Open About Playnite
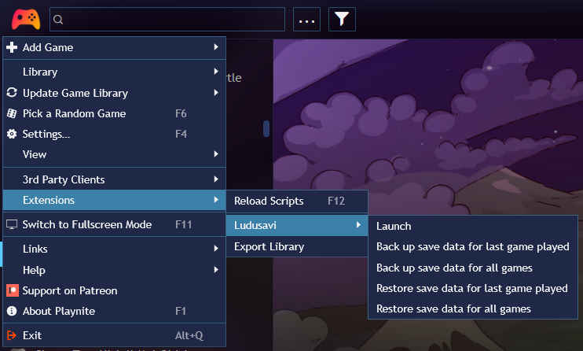This screenshot has height=351, width=583. (x=114, y=311)
